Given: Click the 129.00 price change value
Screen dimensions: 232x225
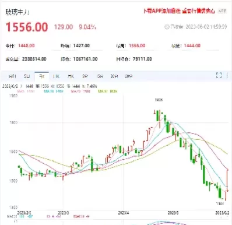Looking at the screenshot, I should pyautogui.click(x=64, y=27).
